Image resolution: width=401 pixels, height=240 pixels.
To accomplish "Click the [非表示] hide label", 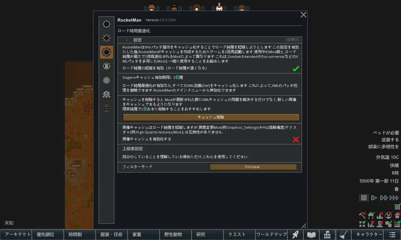I will 292,40.
